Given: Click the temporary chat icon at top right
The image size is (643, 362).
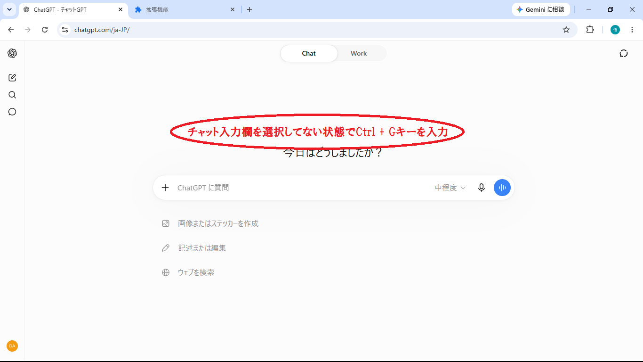Looking at the screenshot, I should [x=624, y=53].
